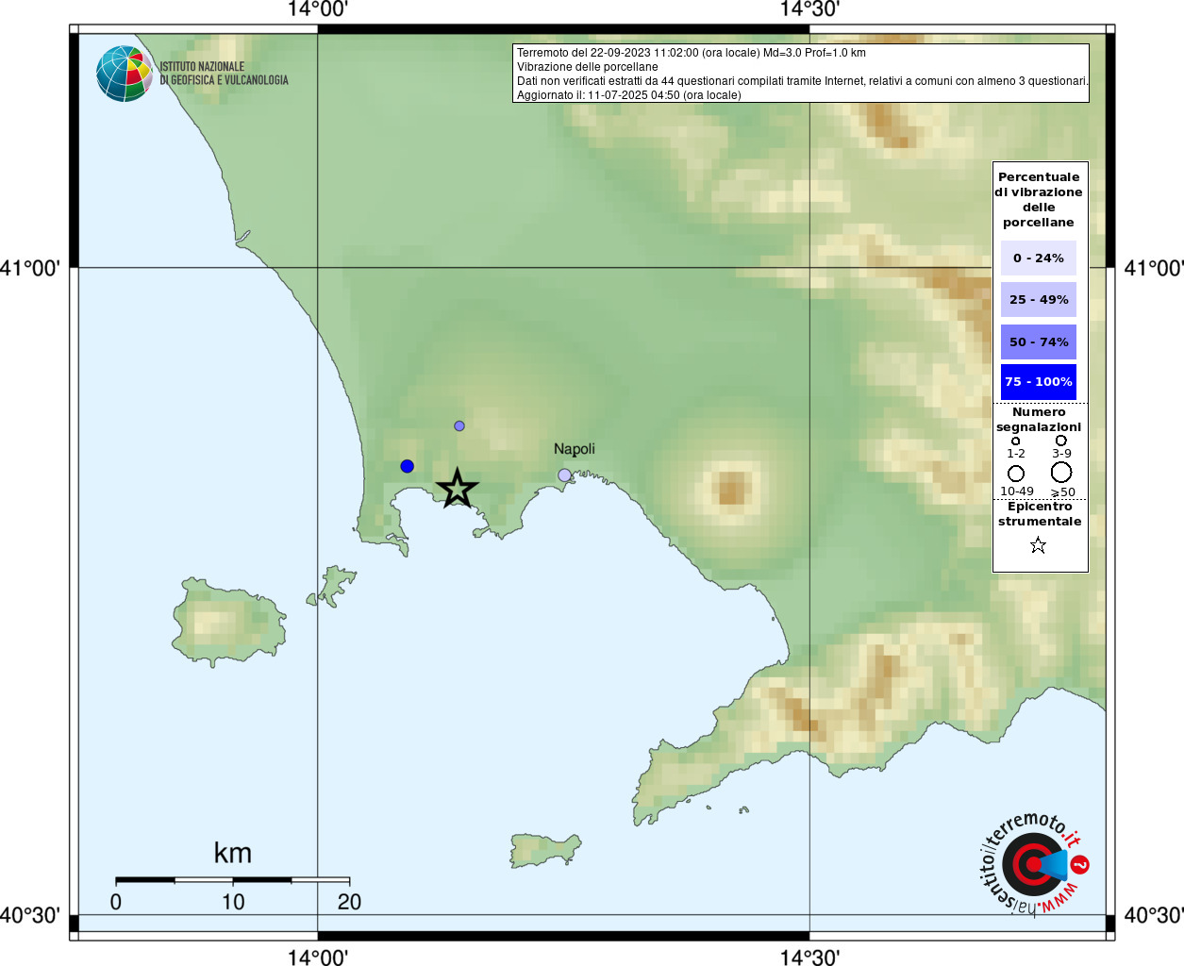This screenshot has width=1184, height=966.
Task: Click the Vesuvius crater on the map
Action: click(x=731, y=489)
